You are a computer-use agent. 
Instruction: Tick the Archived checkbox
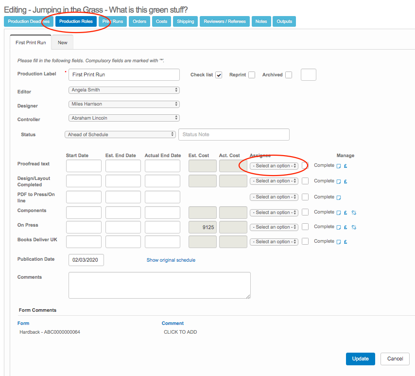point(289,75)
